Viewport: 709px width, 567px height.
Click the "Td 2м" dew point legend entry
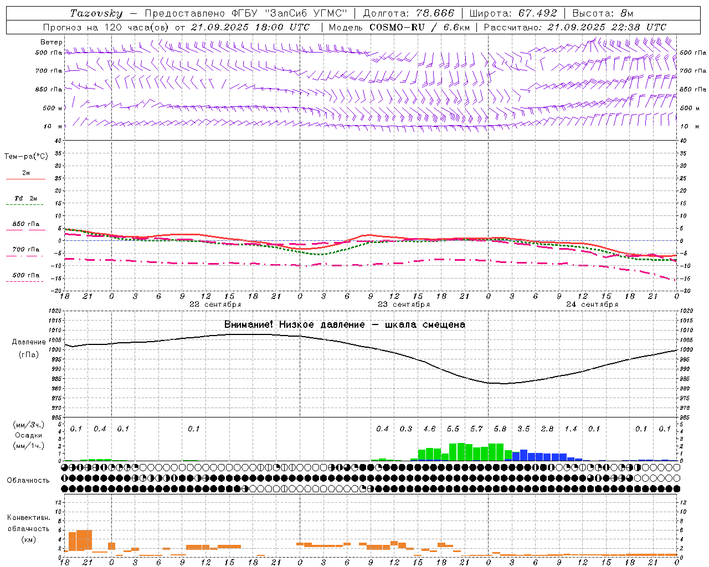pos(26,198)
